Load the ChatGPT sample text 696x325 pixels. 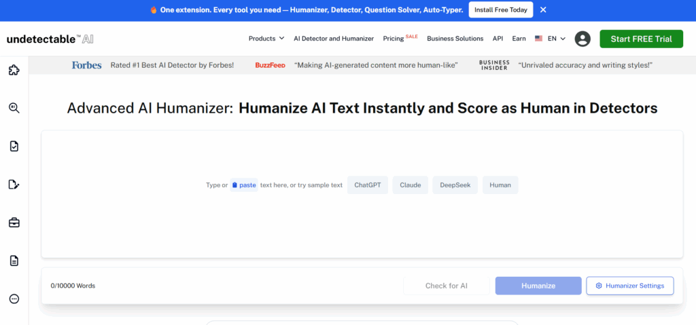(367, 185)
